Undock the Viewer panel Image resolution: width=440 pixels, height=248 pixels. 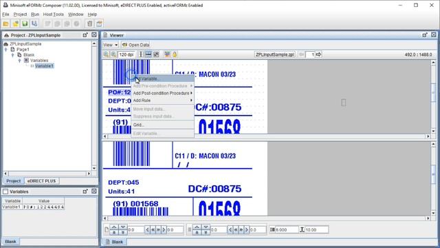point(425,35)
